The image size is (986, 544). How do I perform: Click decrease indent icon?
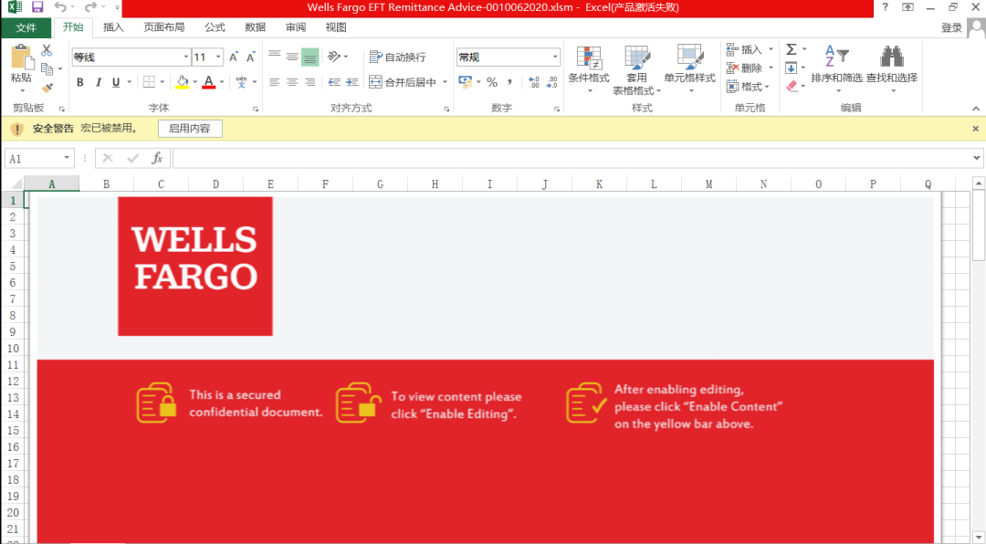click(x=334, y=82)
